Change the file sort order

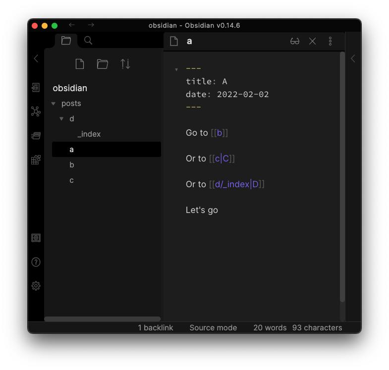(x=125, y=64)
